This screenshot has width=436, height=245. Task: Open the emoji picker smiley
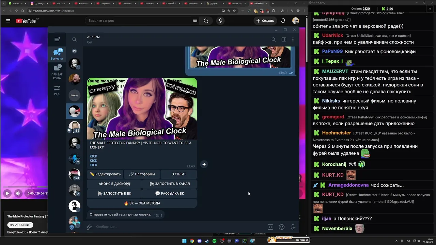tap(282, 227)
